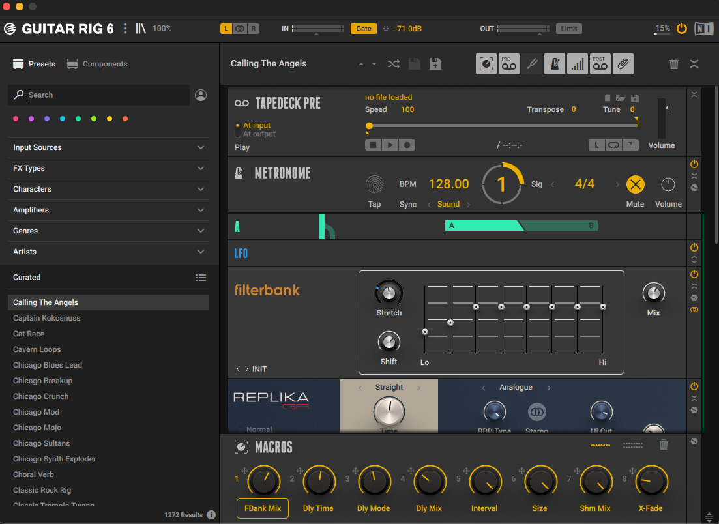Toggle the Tuner tool icon in toolbar
The width and height of the screenshot is (719, 524).
click(x=532, y=64)
